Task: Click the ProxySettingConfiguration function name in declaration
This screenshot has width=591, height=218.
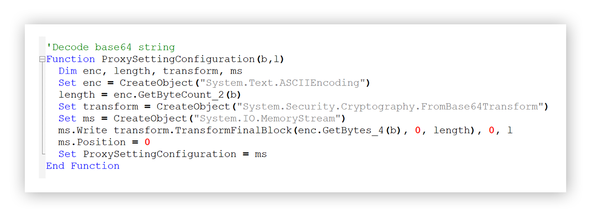Action: (x=178, y=59)
